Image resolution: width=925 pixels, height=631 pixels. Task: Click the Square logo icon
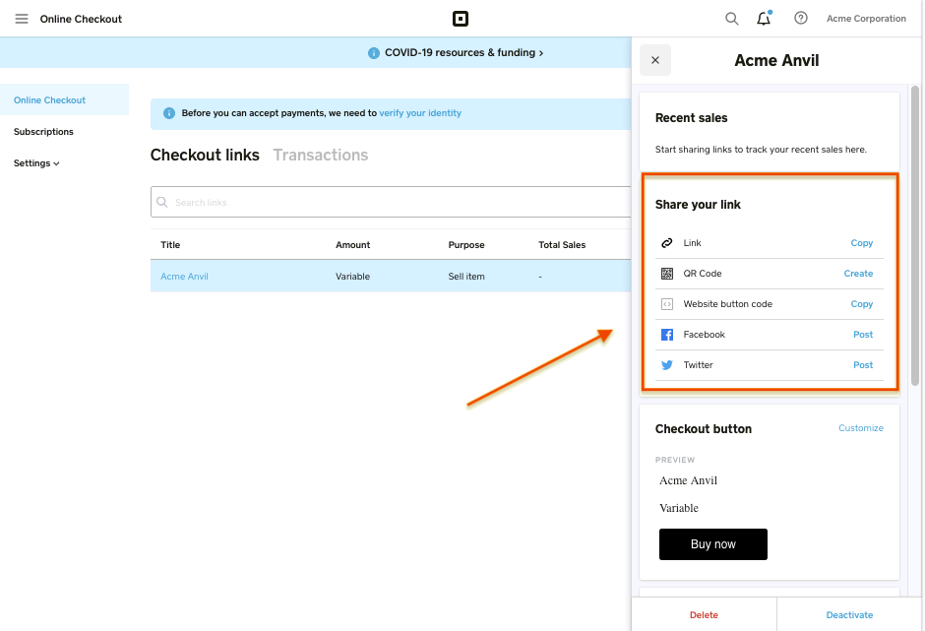(461, 19)
